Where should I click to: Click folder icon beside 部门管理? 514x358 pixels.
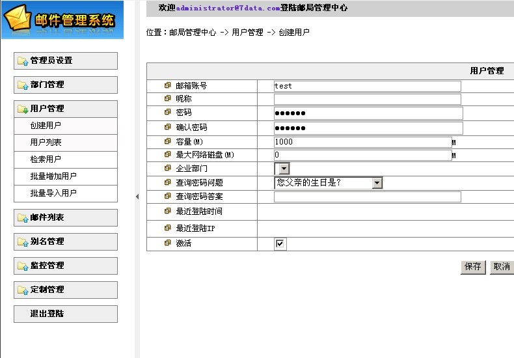23,85
